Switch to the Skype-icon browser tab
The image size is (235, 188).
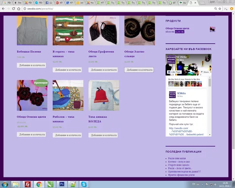pos(38,3)
